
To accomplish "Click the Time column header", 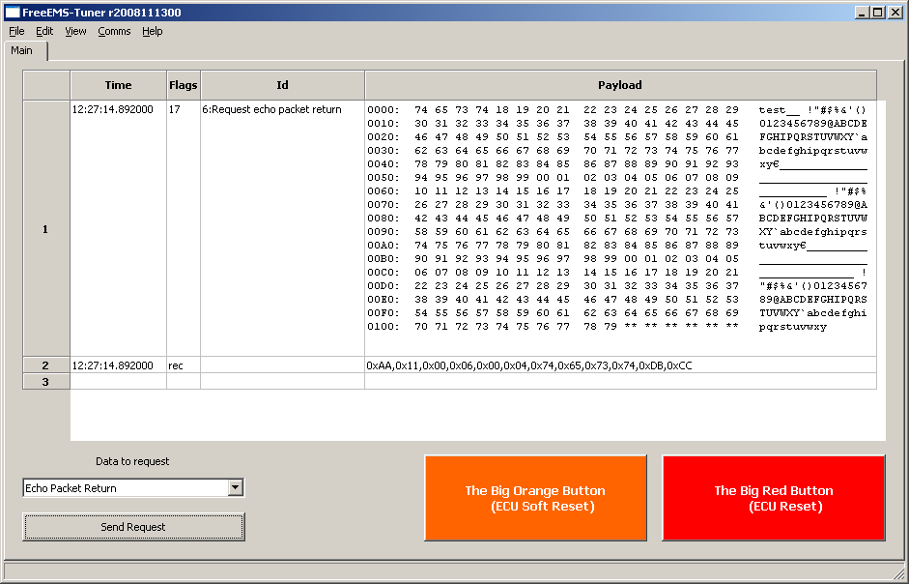I will [x=118, y=85].
